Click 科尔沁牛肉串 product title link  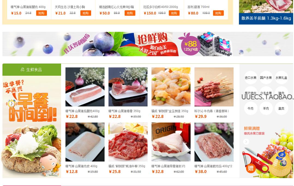(212, 111)
